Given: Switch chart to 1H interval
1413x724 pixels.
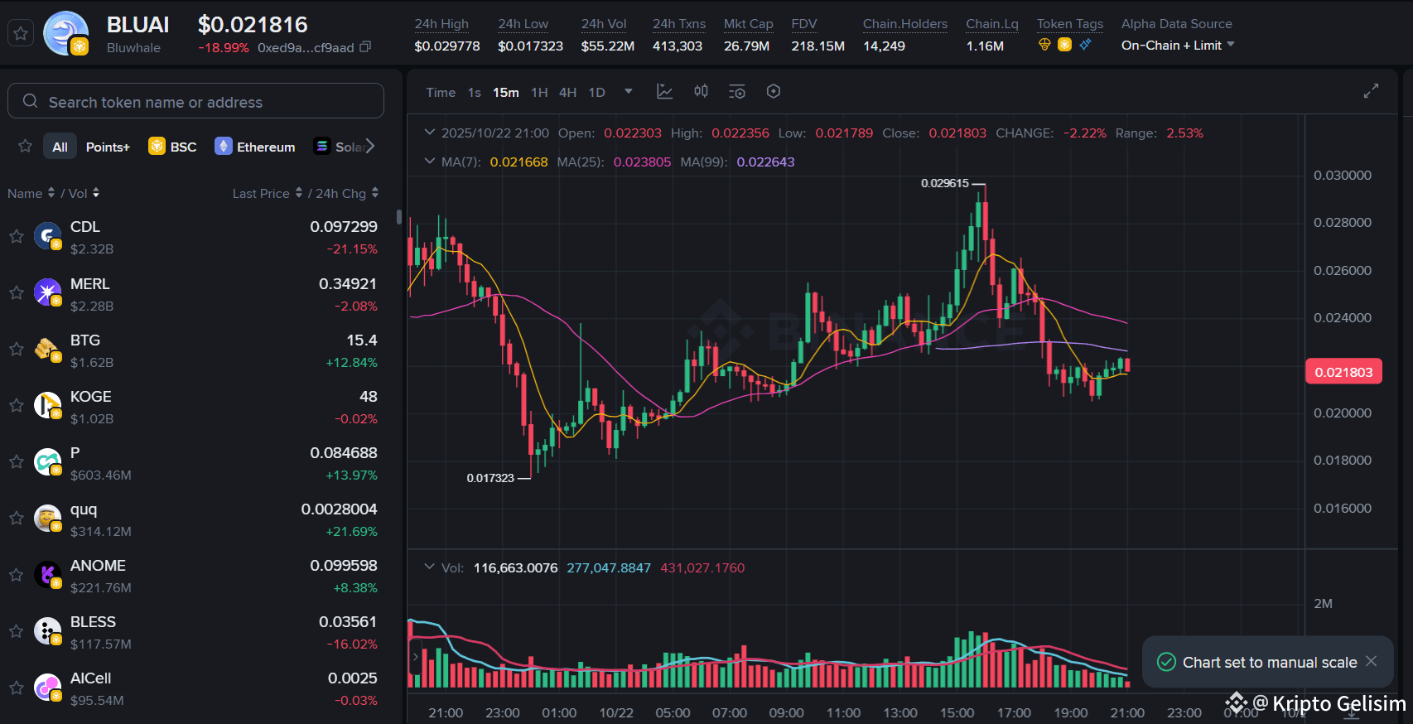Looking at the screenshot, I should coord(539,92).
